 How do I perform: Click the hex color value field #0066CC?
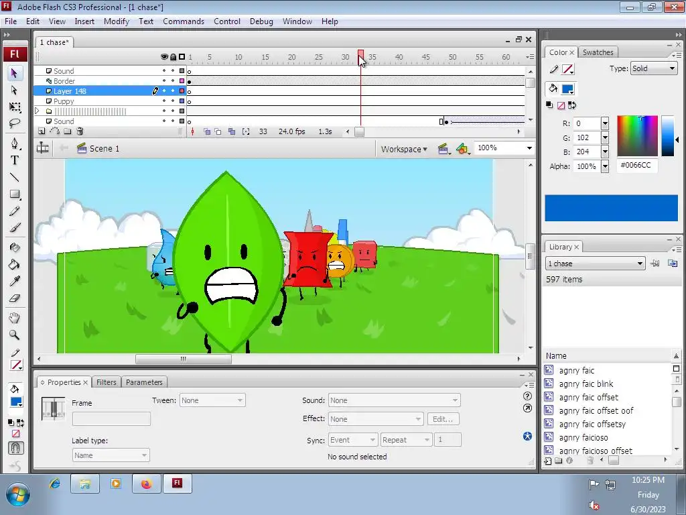coord(636,166)
